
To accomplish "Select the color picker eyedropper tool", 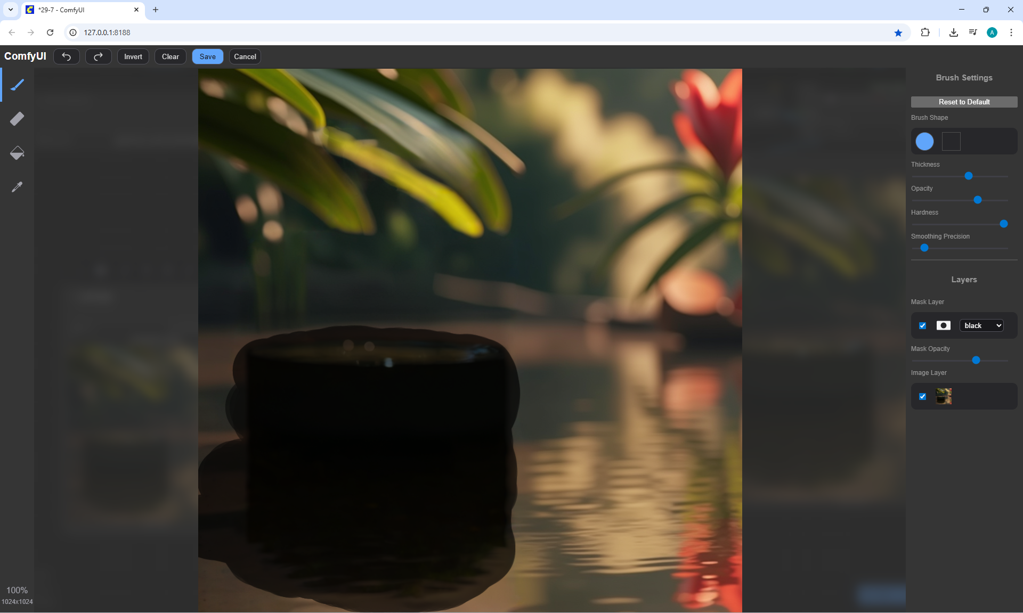I will pos(17,187).
